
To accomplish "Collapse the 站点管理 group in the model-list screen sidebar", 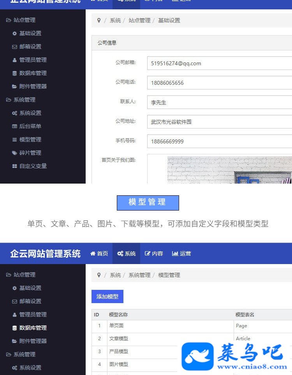I will (21, 275).
